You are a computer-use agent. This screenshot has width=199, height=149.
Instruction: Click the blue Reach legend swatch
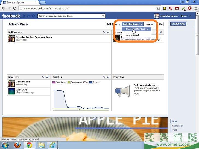[x=91, y=82]
